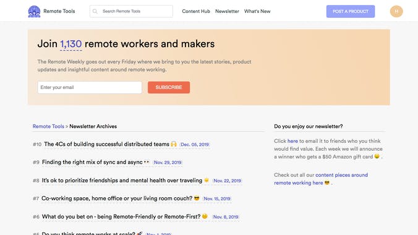Click the Subscribe button
The height and width of the screenshot is (235, 418).
pyautogui.click(x=169, y=87)
